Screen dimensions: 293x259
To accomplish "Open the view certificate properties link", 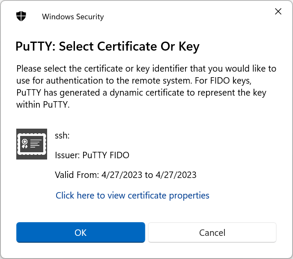I will (x=132, y=196).
